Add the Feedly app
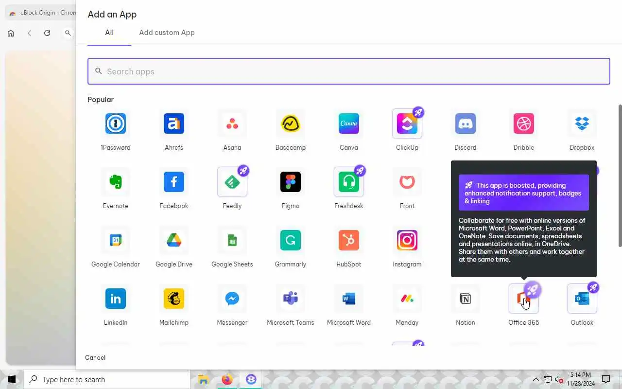Screen dimensions: 622x389 click(232, 182)
